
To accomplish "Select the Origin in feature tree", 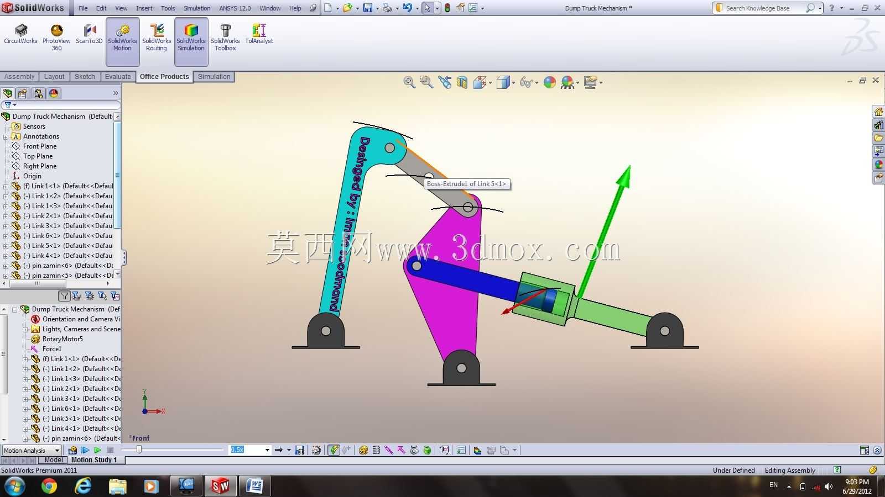I will [x=32, y=176].
